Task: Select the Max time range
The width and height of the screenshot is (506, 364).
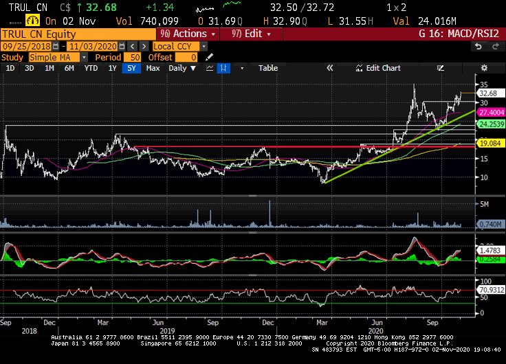Action: point(153,68)
